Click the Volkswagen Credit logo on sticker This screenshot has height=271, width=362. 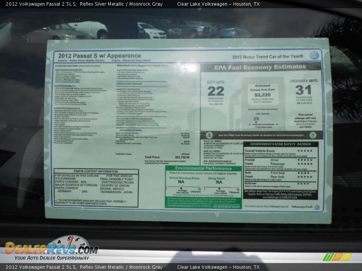(316, 207)
